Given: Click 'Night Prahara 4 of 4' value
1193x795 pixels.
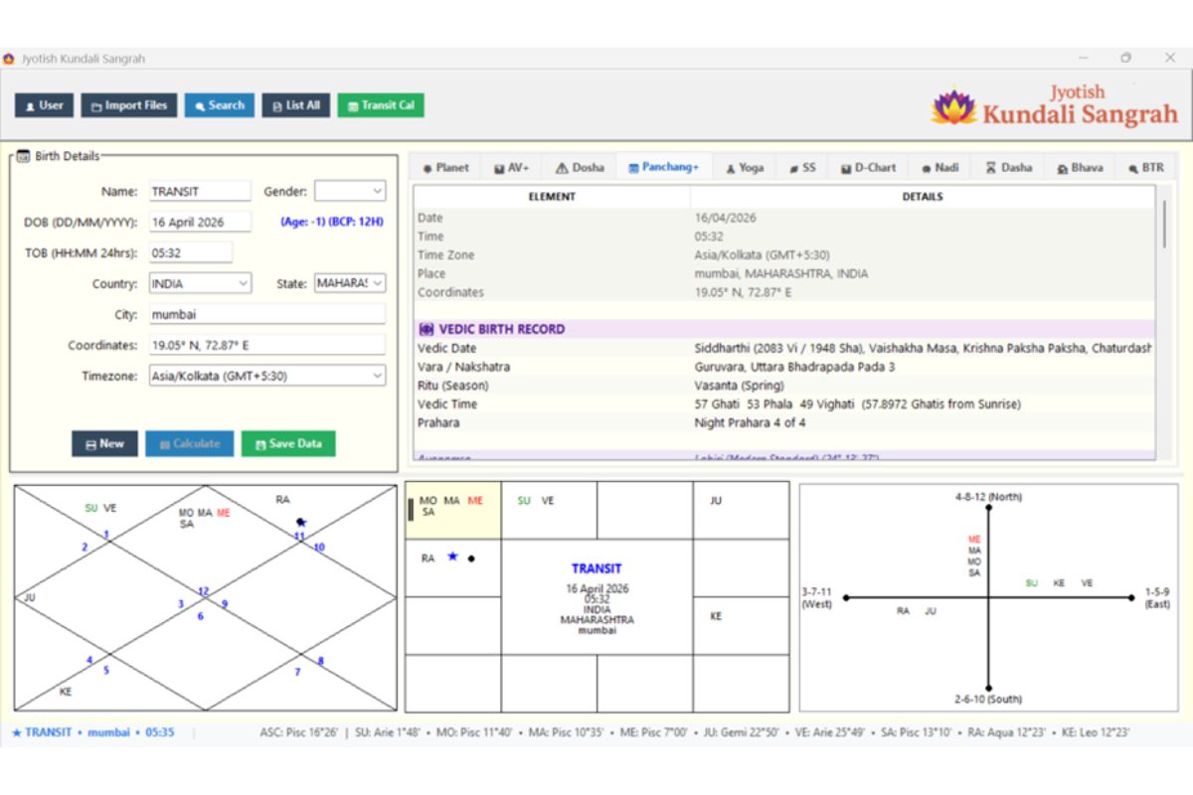Looking at the screenshot, I should (x=751, y=423).
